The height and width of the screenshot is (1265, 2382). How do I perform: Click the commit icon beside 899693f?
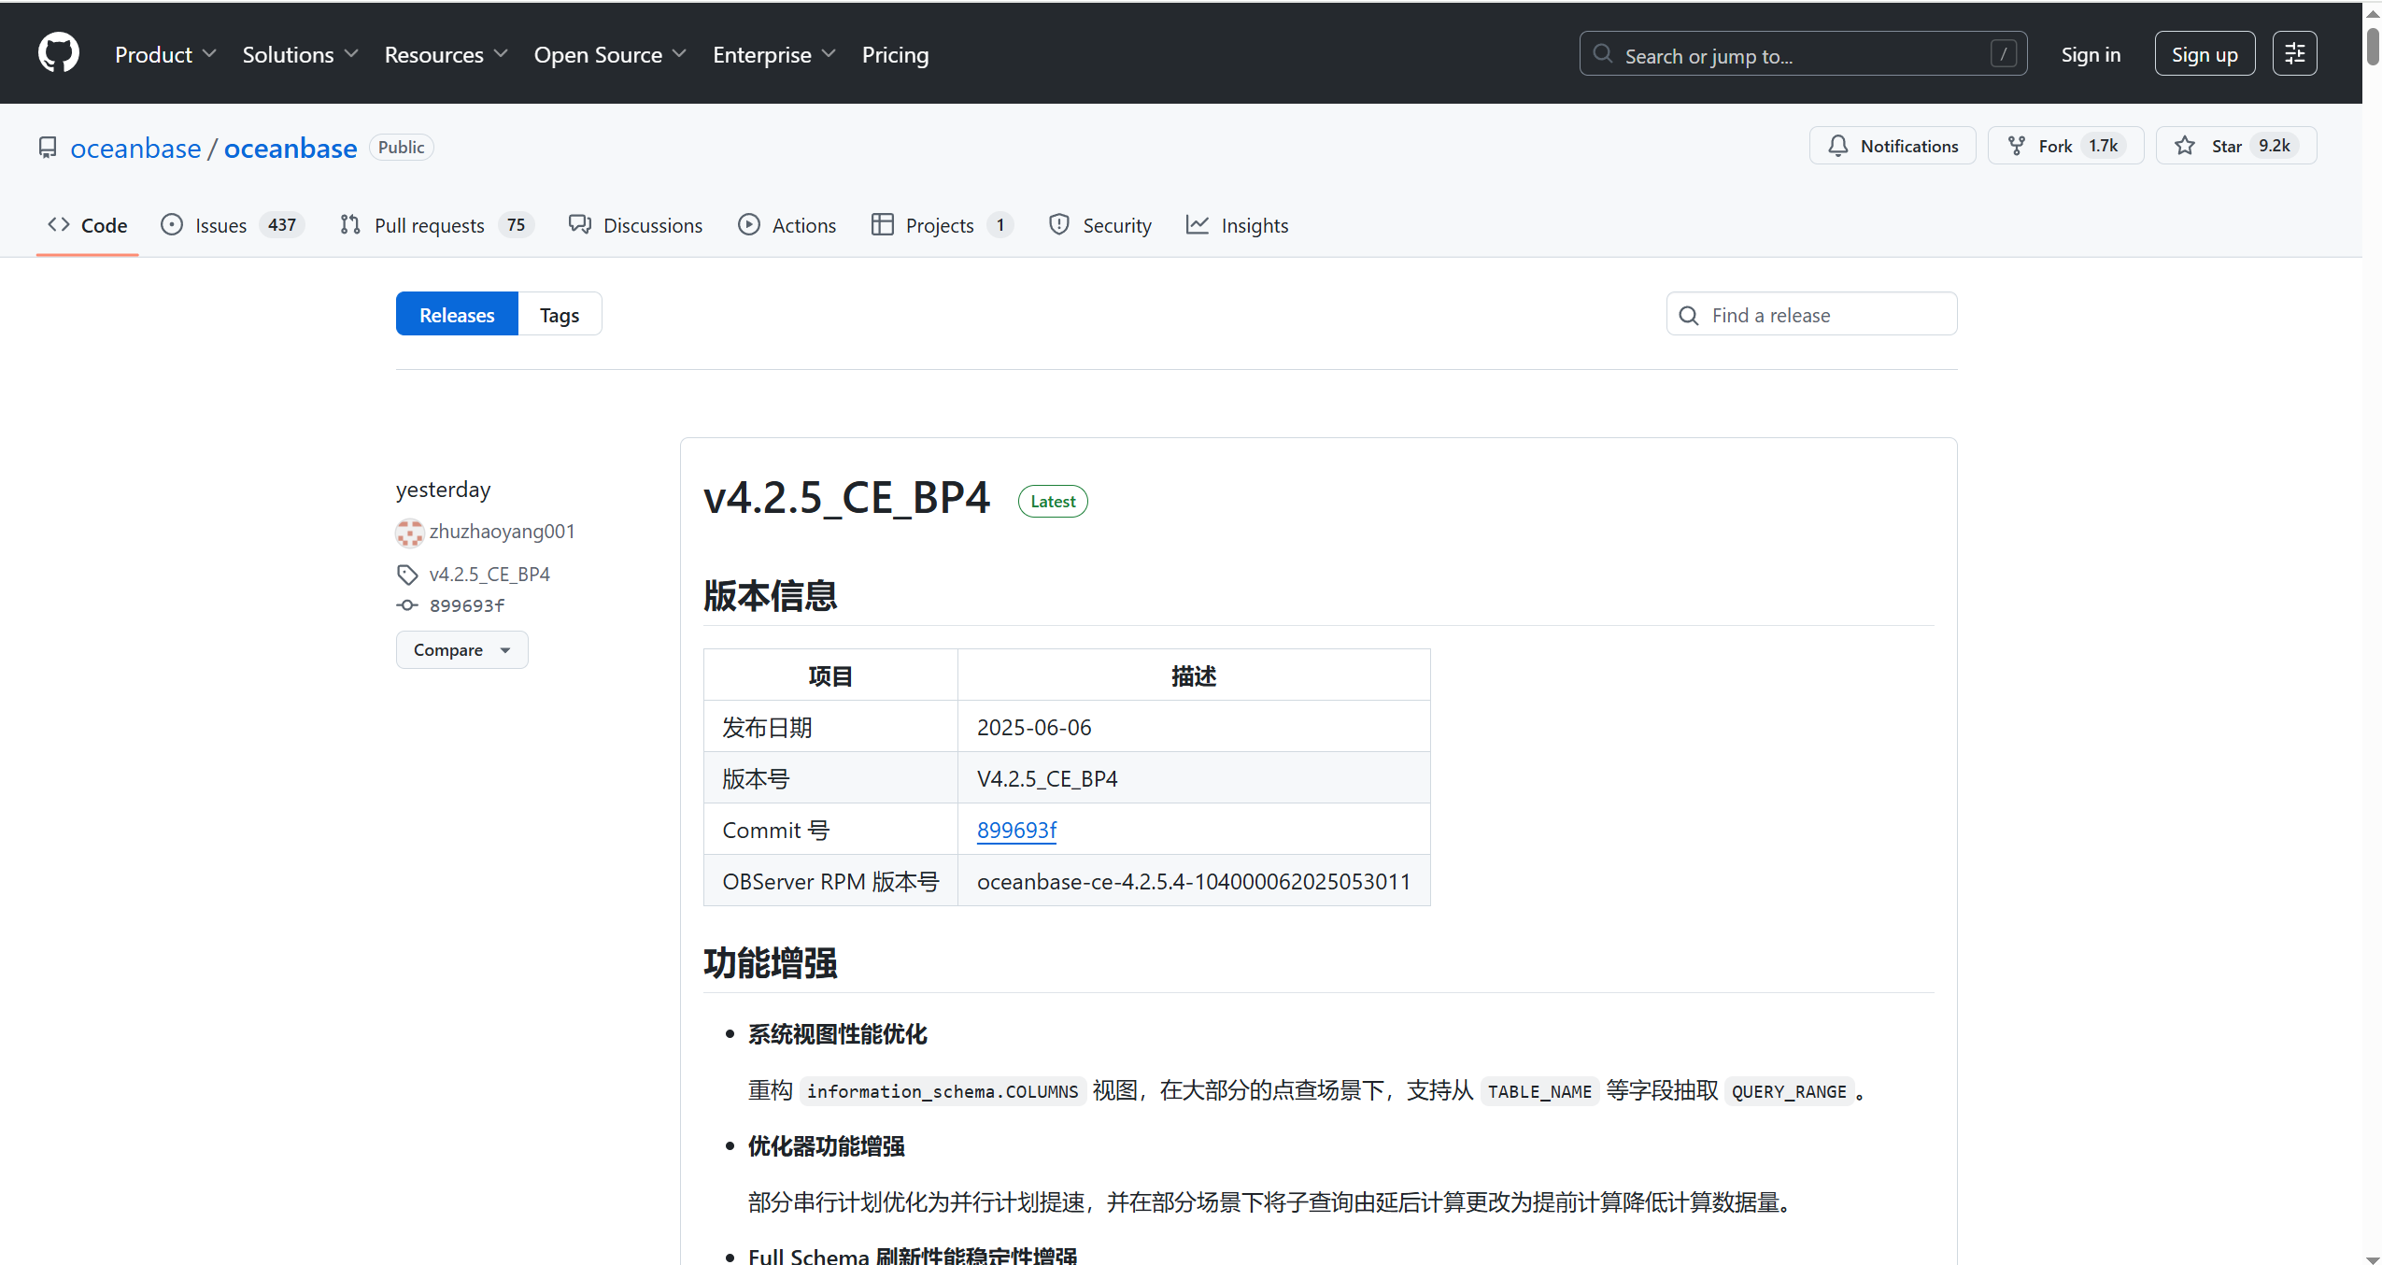pos(407,605)
